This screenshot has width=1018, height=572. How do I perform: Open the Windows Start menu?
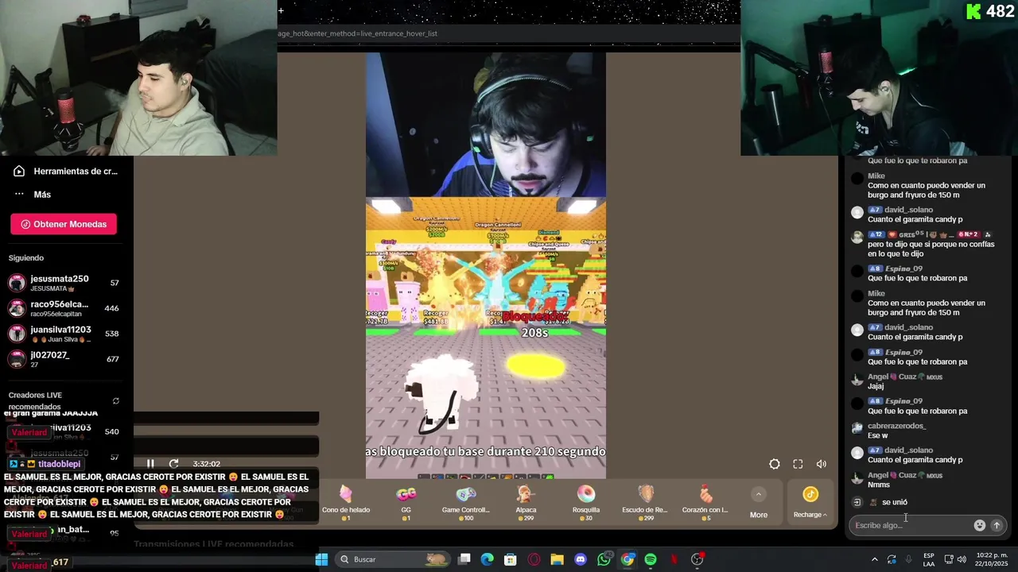[x=321, y=559]
